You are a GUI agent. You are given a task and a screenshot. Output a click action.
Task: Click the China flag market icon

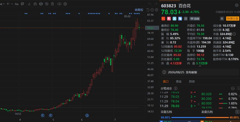tap(163, 19)
